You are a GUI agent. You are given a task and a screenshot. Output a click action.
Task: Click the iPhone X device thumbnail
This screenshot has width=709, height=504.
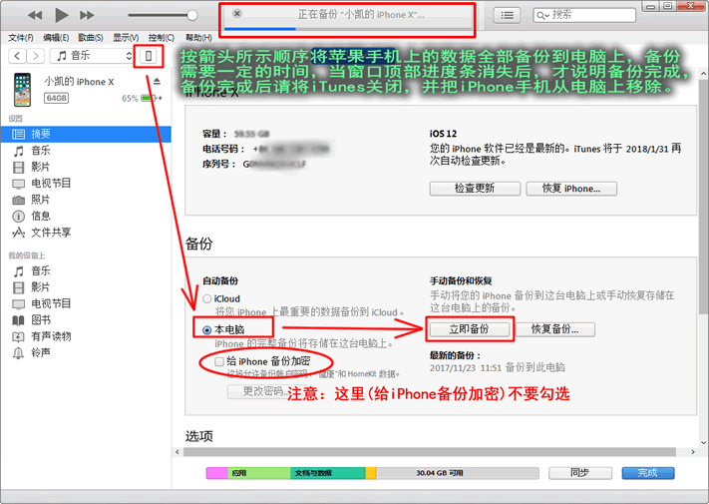[23, 89]
